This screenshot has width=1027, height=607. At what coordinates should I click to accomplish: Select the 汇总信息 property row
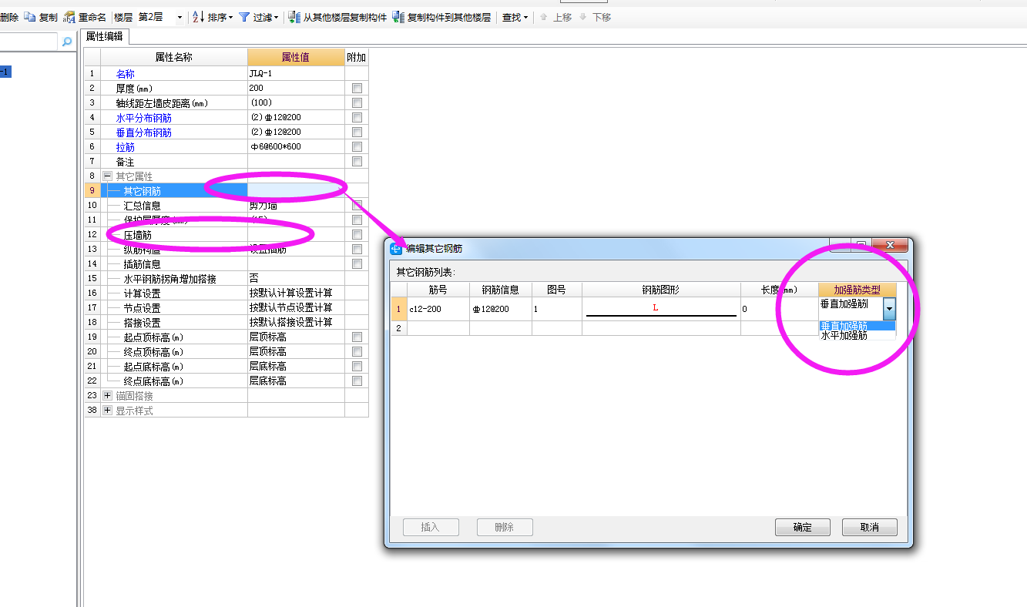(174, 206)
